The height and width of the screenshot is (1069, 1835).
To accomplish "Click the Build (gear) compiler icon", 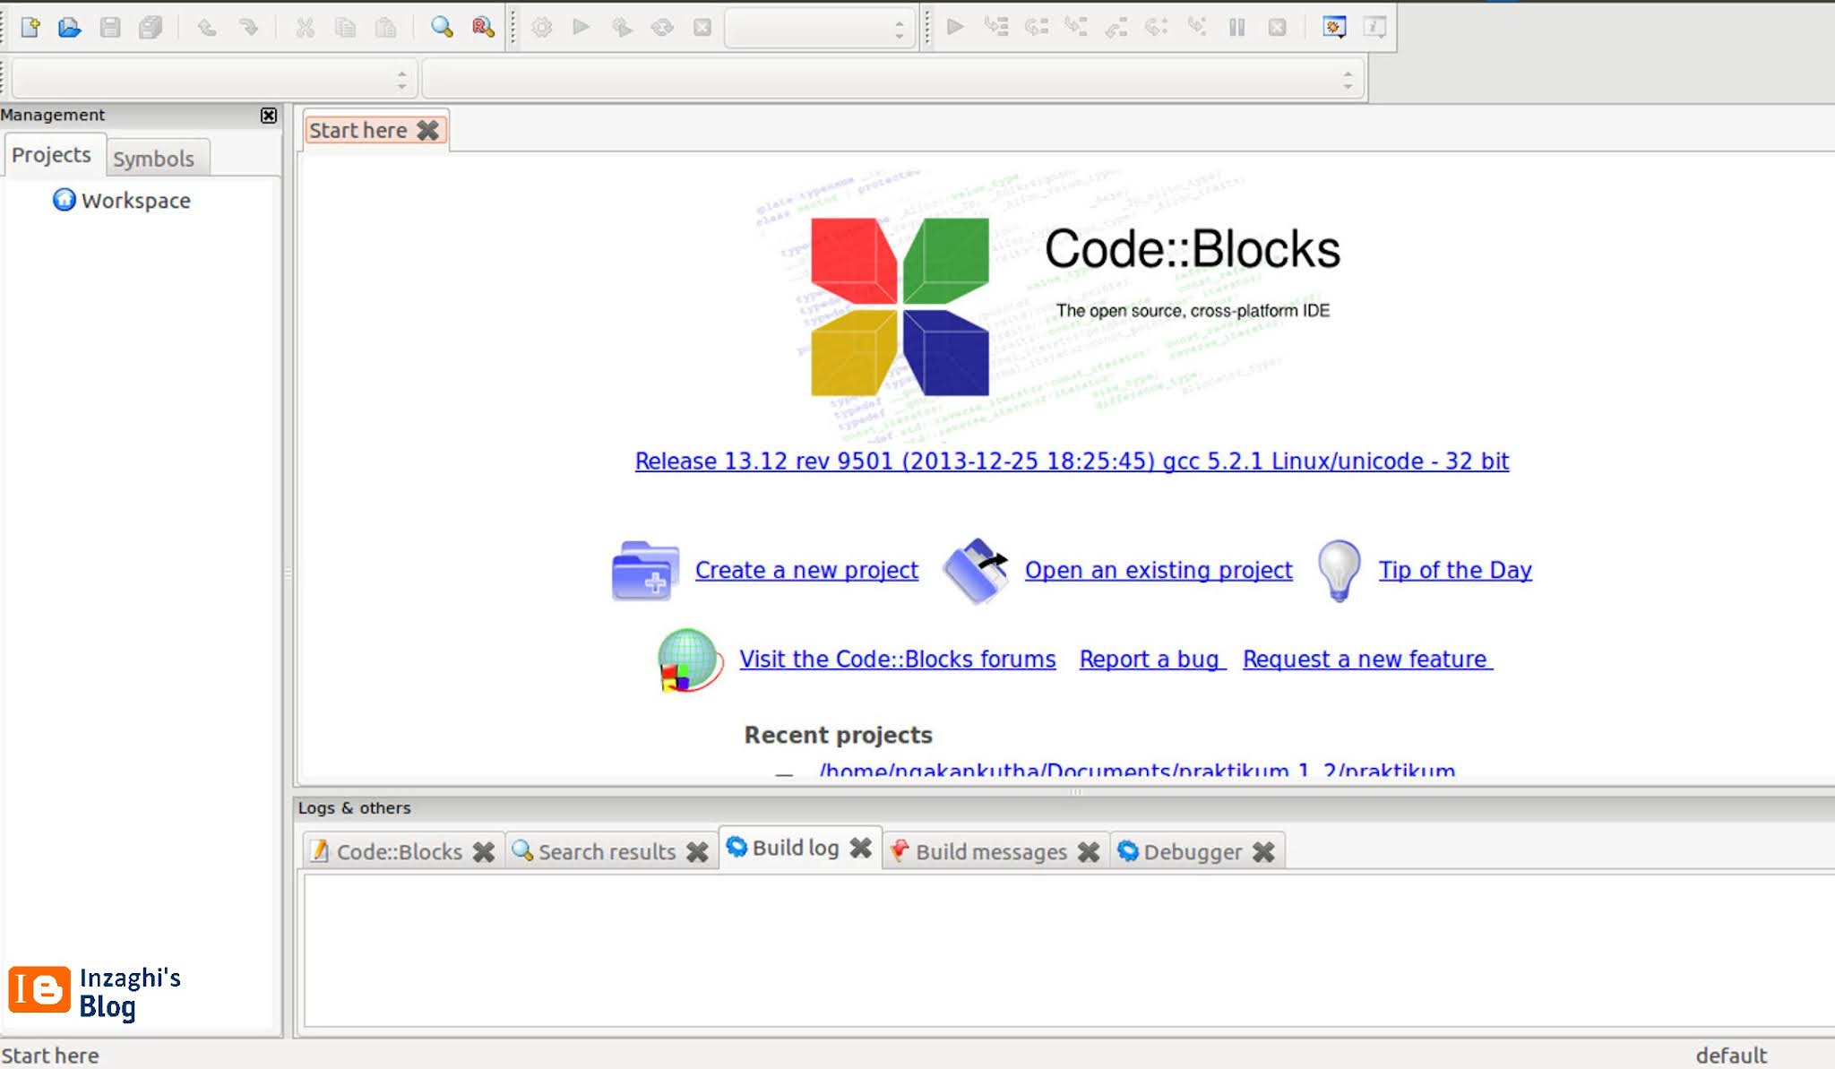I will [542, 27].
